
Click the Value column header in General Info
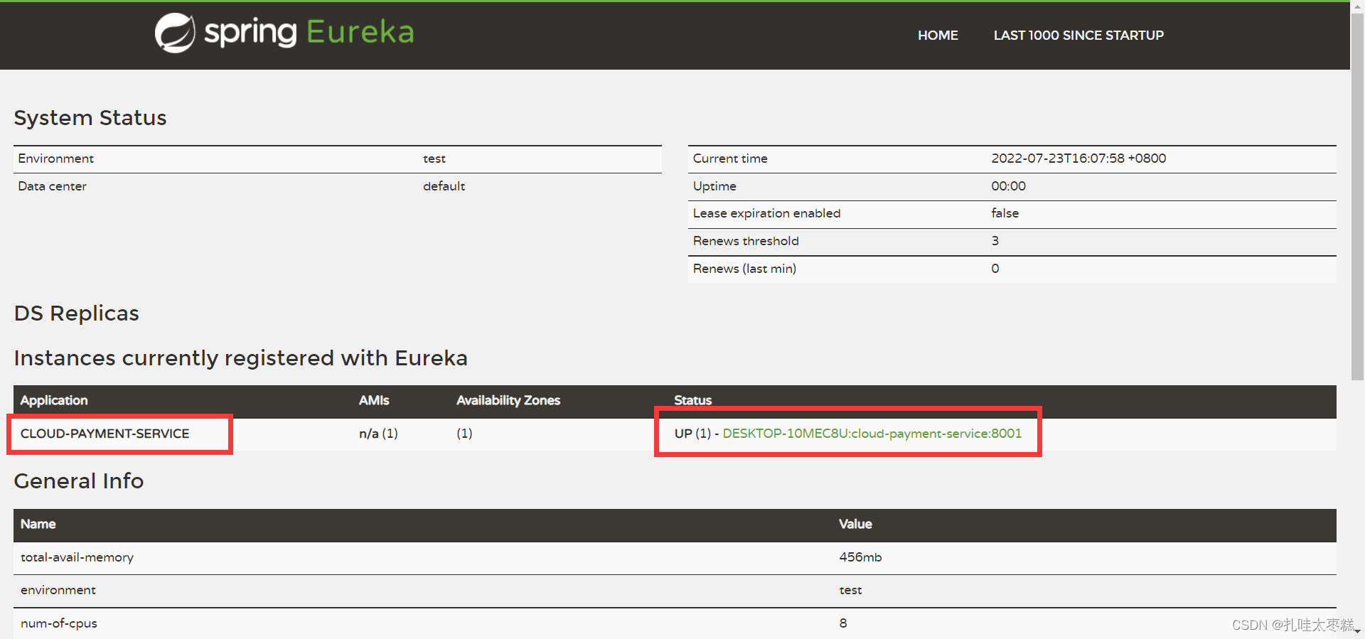(855, 525)
